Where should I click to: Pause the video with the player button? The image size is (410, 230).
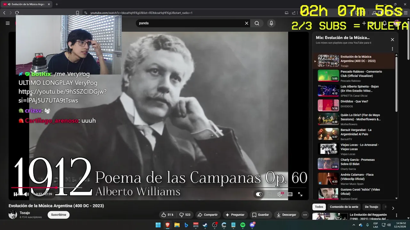pyautogui.click(x=15, y=194)
